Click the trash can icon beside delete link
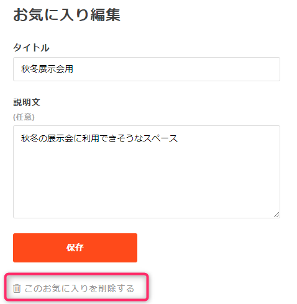This screenshot has height=304, width=297. (x=17, y=288)
